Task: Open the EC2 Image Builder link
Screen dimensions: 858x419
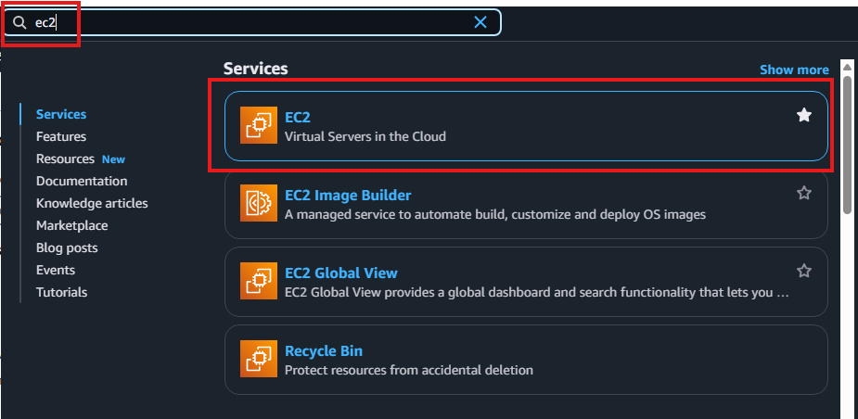Action: coord(348,195)
